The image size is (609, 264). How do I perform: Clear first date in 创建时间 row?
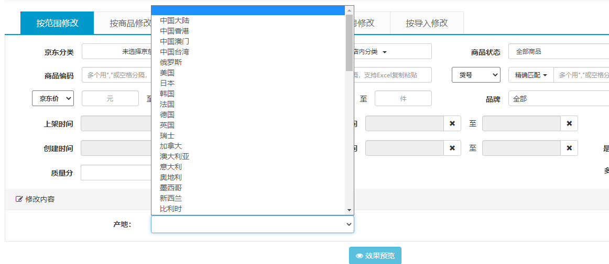pyautogui.click(x=452, y=148)
